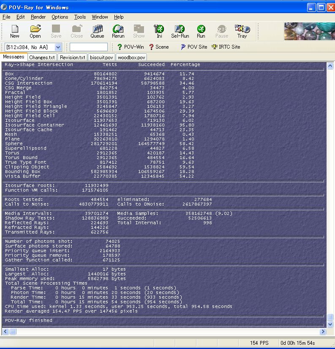This screenshot has width=335, height=349.
Task: Click the 'Function VM calls' line
Action: tap(57, 190)
